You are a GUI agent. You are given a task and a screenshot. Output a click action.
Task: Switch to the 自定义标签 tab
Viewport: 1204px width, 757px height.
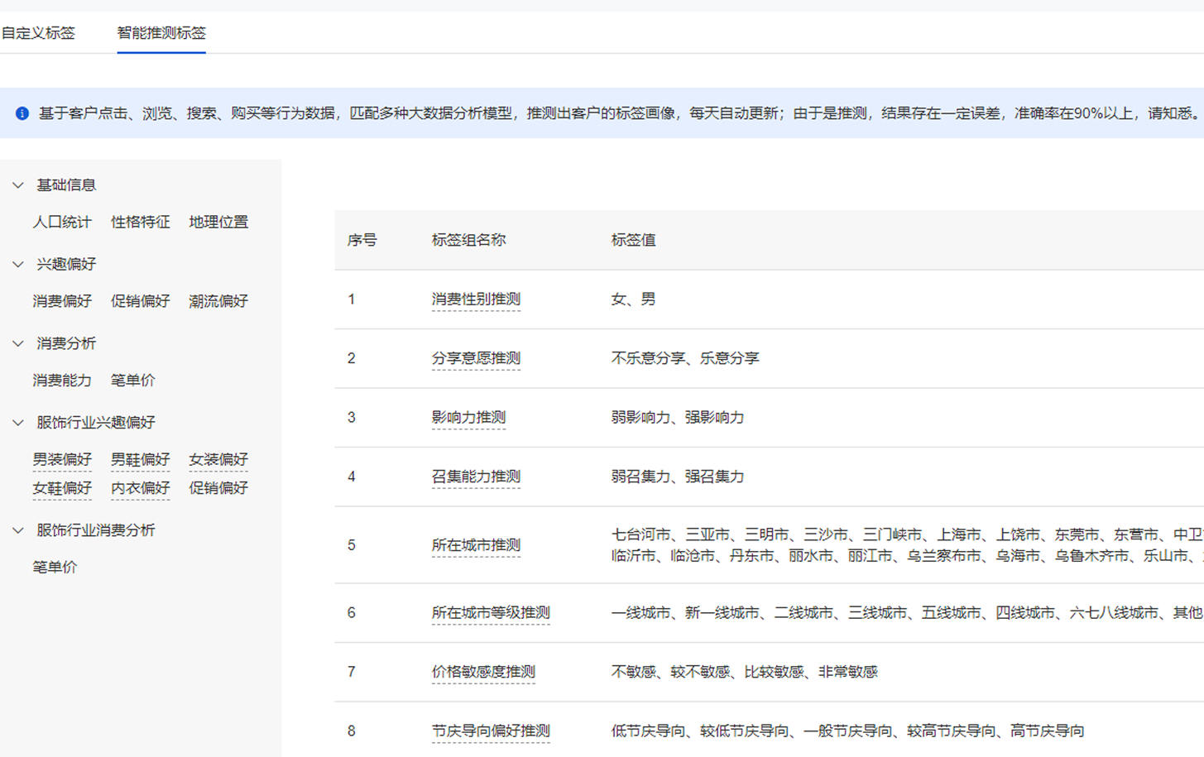[x=38, y=32]
